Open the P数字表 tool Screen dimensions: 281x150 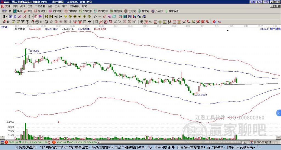pos(71,11)
